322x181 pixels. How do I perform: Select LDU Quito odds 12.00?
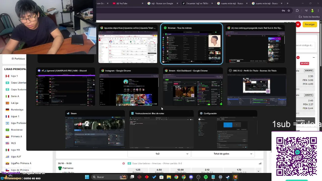click(x=180, y=171)
